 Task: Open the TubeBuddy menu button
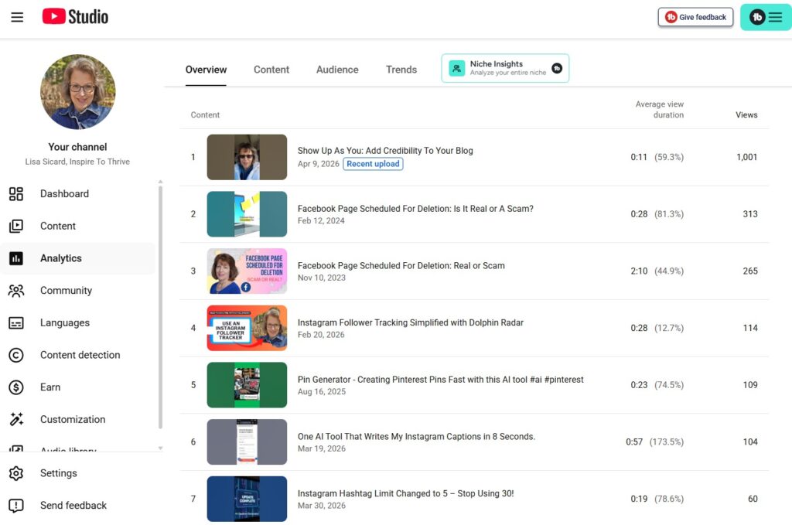(765, 17)
